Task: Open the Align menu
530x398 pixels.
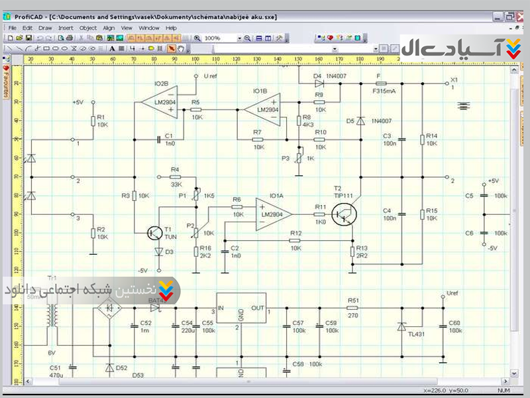Action: point(109,28)
